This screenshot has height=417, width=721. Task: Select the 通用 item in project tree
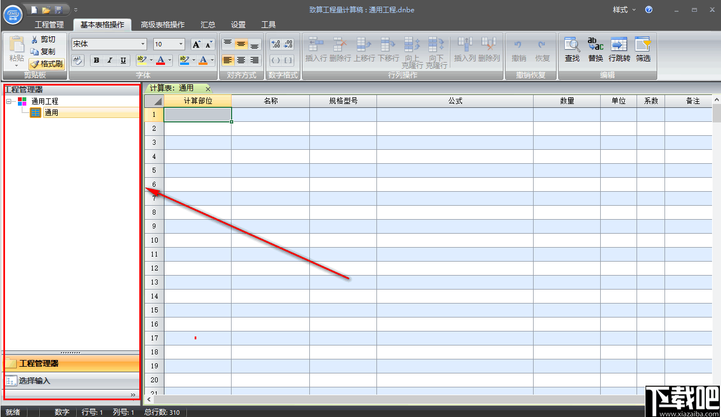click(x=51, y=113)
